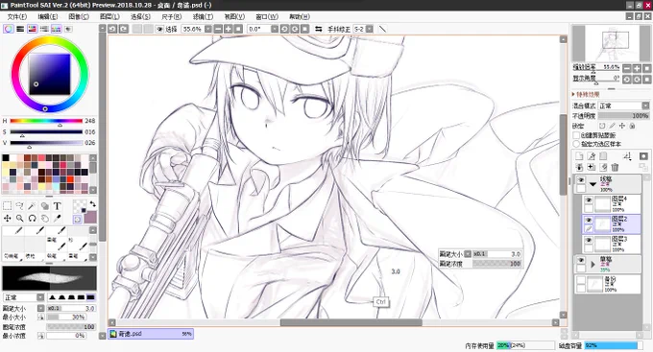Viewport: 653px width, 352px height.
Task: Select the Text (T) tool
Action: coord(57,206)
